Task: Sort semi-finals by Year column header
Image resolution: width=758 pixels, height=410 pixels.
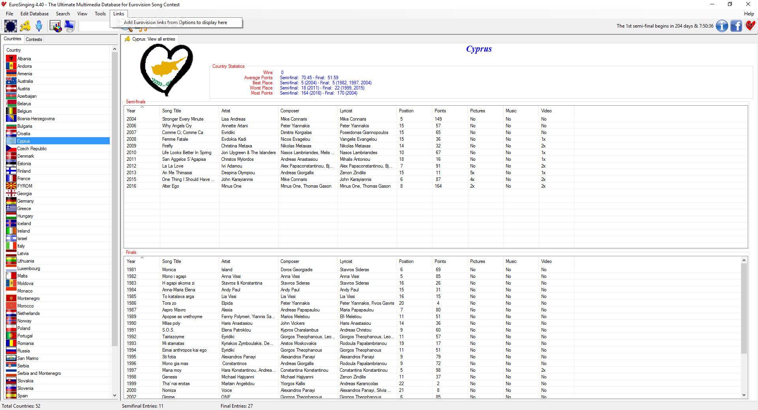Action: coord(142,111)
